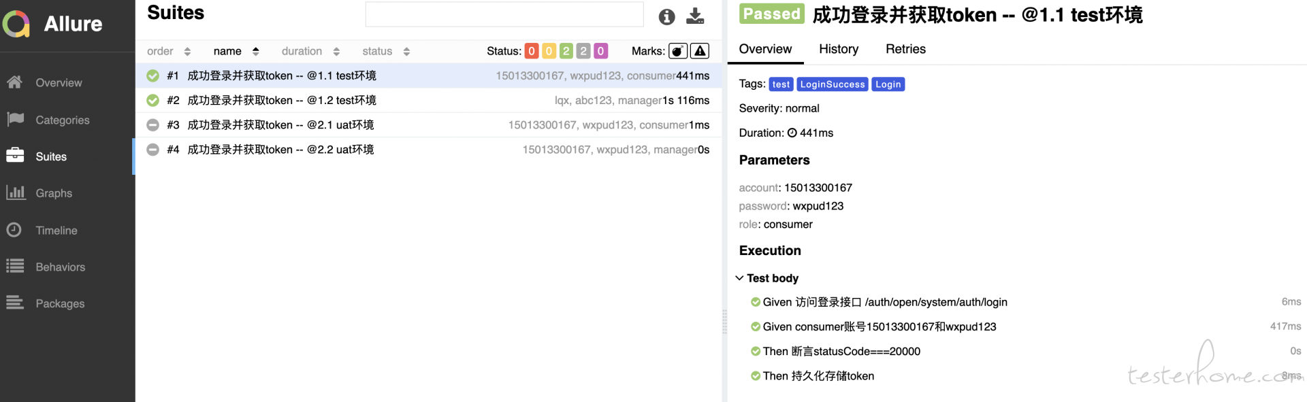Sort suites by name column

click(236, 51)
